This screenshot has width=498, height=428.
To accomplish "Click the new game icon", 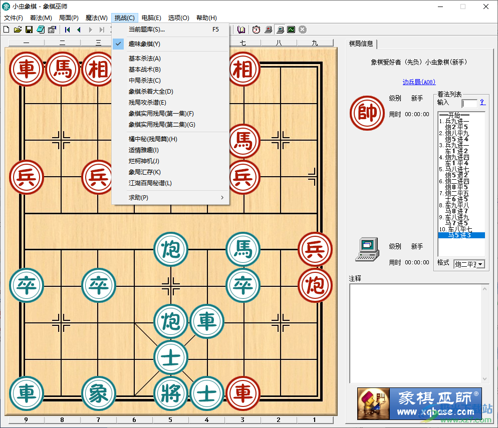I will 6,30.
